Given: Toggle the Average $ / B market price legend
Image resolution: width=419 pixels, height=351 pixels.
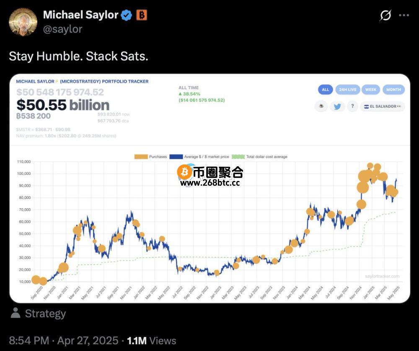Looking at the screenshot, I should coord(199,157).
